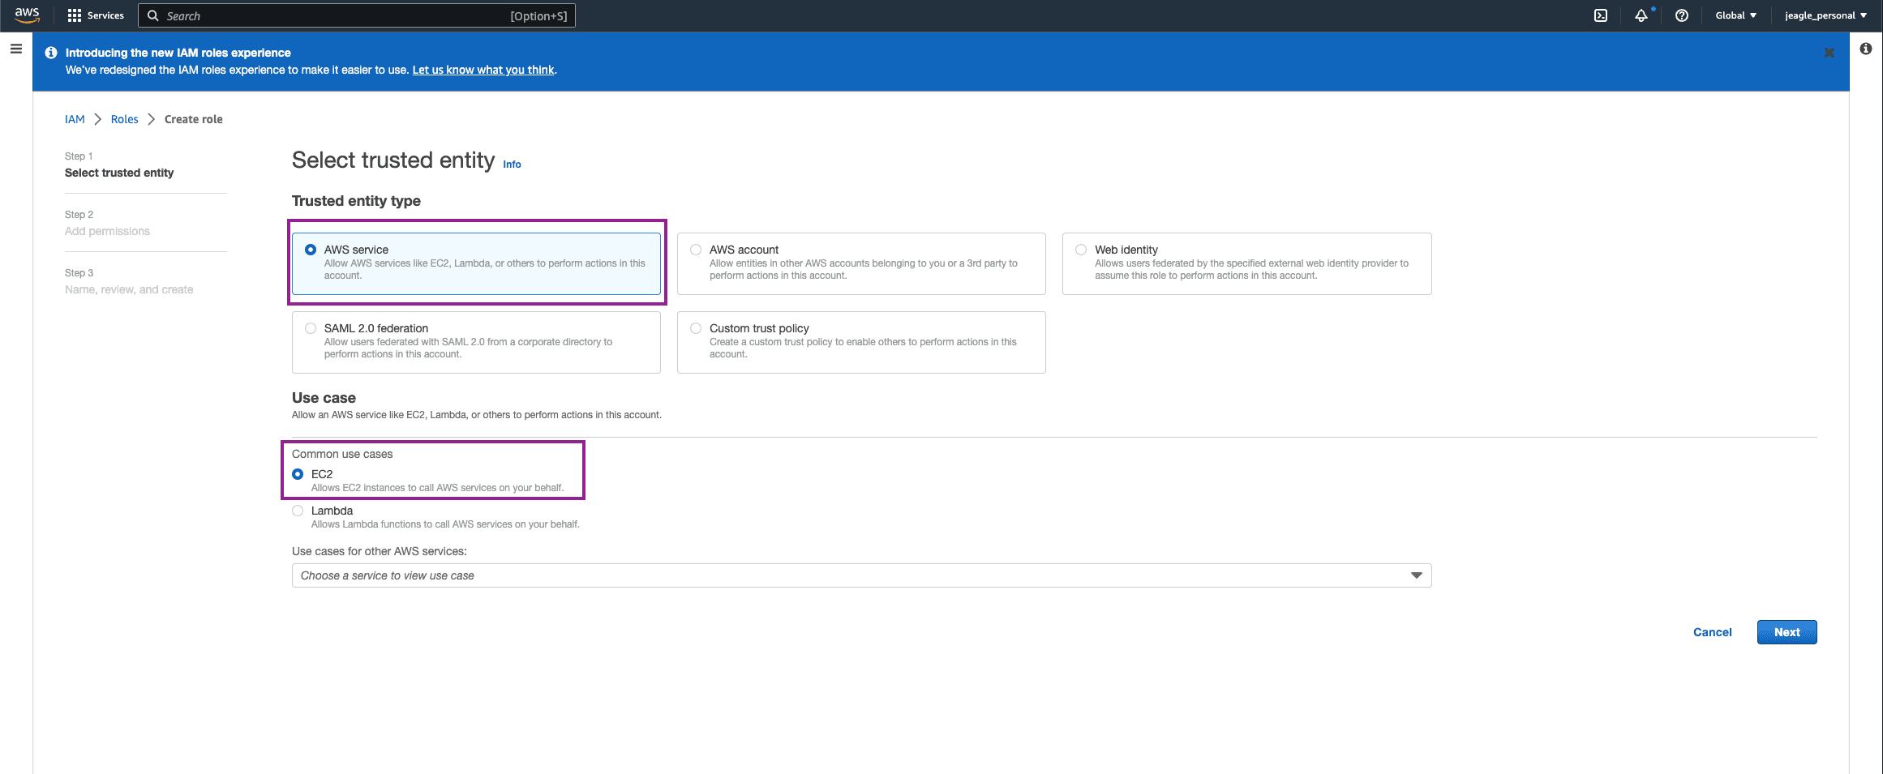Select SAML 2.0 federation option
1883x774 pixels.
(x=311, y=328)
